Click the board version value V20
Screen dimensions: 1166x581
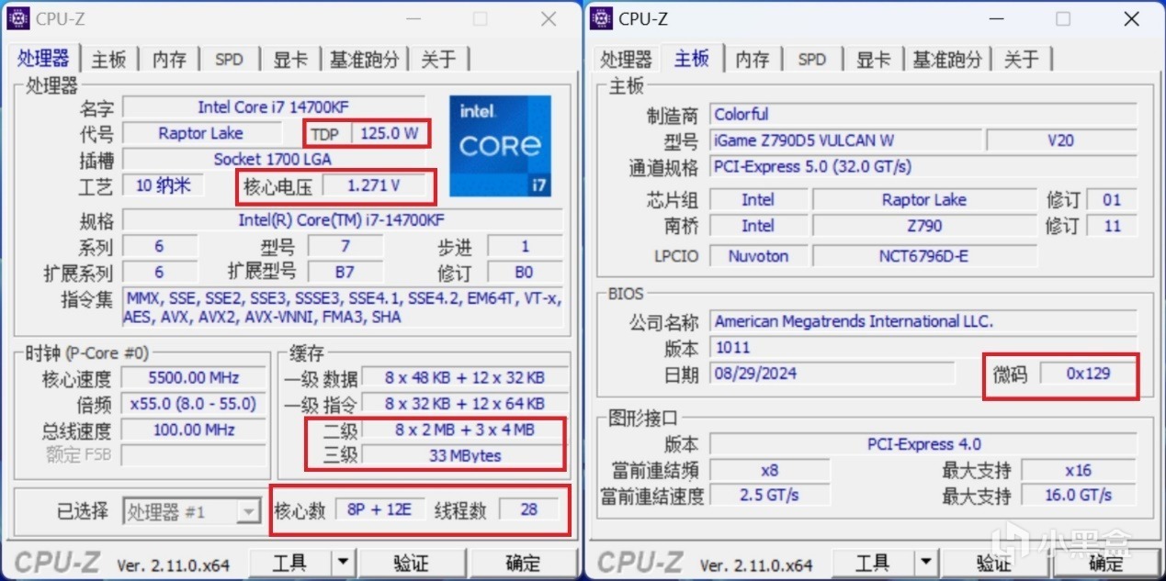pyautogui.click(x=1061, y=140)
